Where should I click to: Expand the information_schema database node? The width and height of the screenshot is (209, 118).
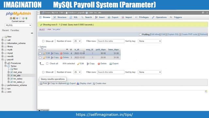2,43
